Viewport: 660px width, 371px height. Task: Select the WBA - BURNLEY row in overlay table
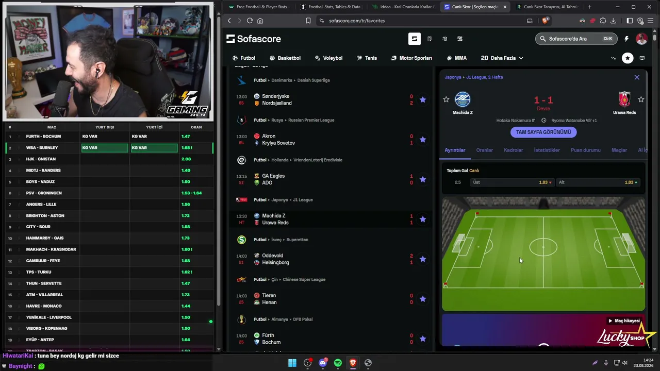point(109,148)
